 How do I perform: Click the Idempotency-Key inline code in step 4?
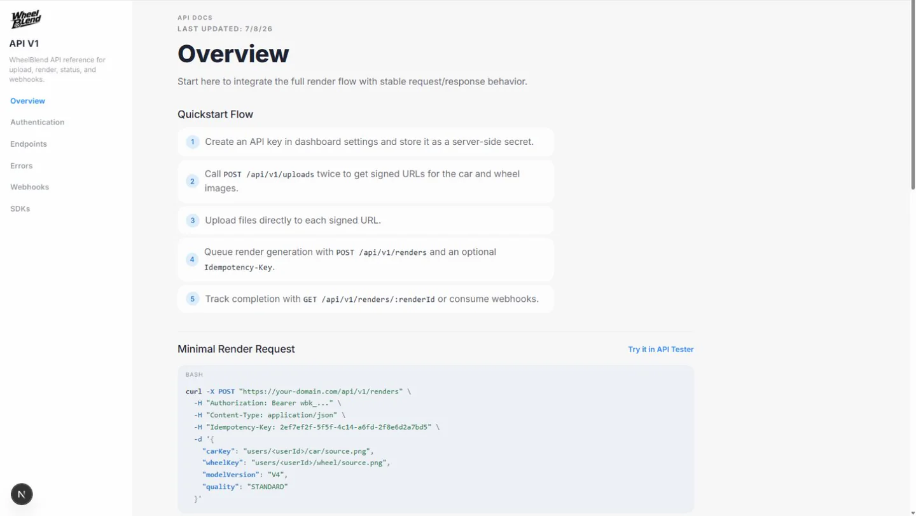coord(239,268)
